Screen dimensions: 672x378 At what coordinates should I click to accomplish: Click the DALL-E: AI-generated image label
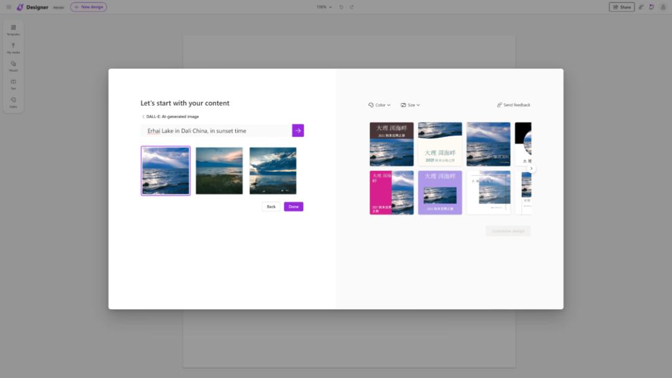(x=172, y=116)
